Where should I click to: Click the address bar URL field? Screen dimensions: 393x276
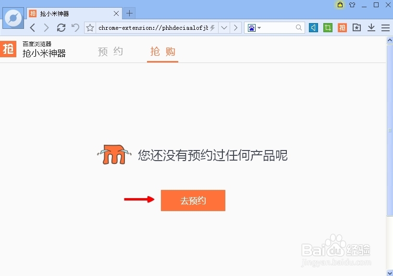(153, 27)
